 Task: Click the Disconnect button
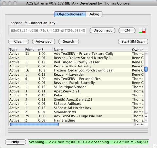click(102, 30)
